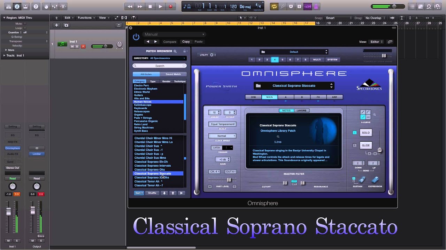446x250 pixels.
Task: Toggle the plugin link chain icon
Action: [390, 42]
